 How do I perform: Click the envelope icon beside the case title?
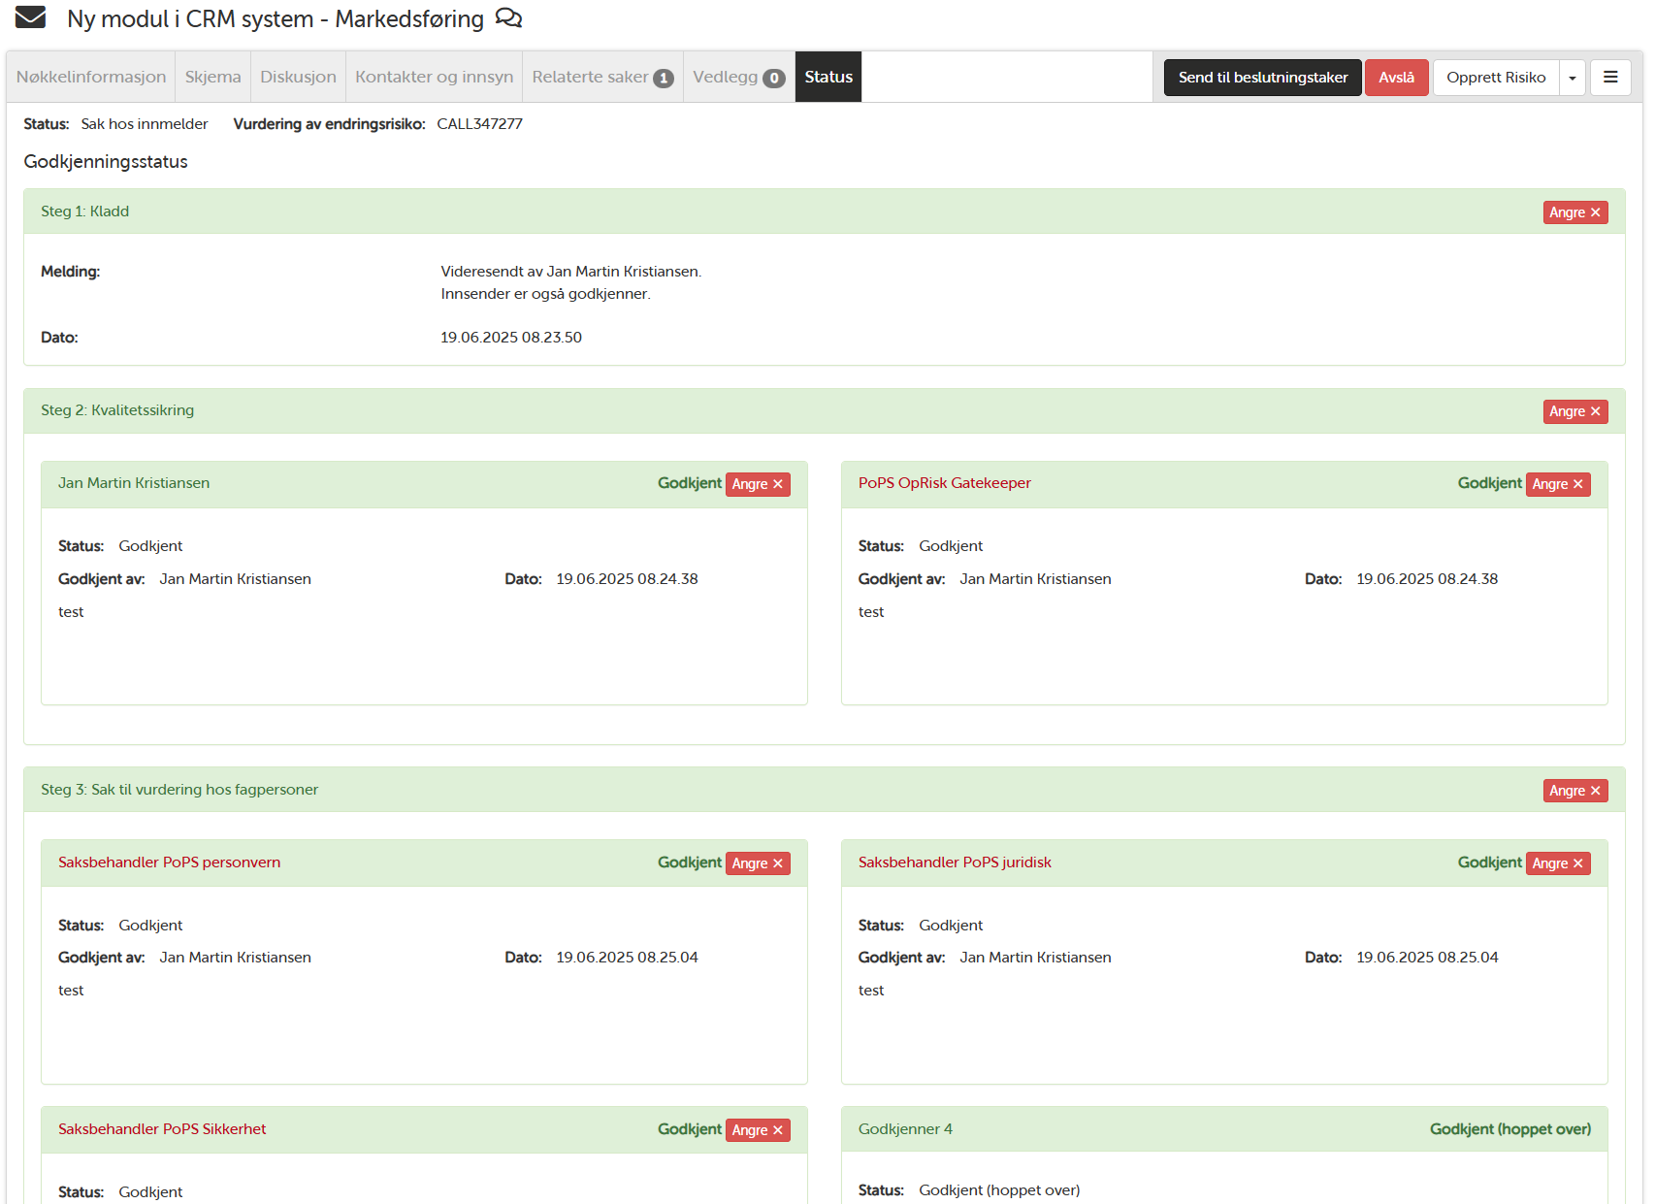click(x=31, y=17)
